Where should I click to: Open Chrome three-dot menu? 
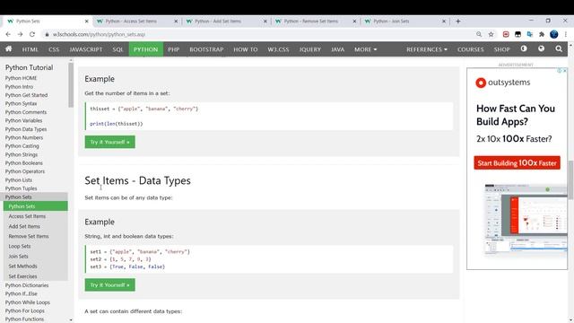[x=566, y=34]
